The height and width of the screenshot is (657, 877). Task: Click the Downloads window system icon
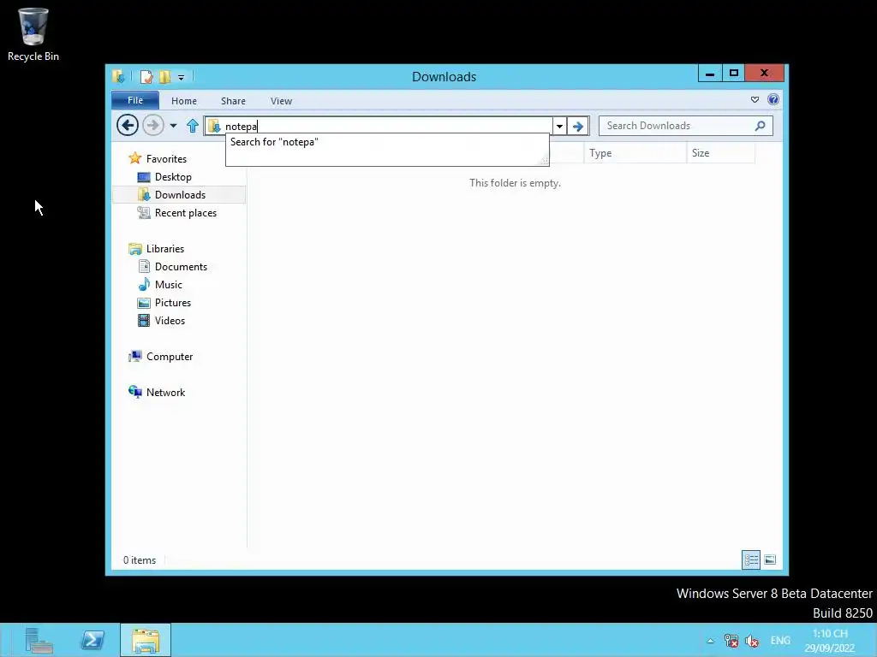pos(118,76)
